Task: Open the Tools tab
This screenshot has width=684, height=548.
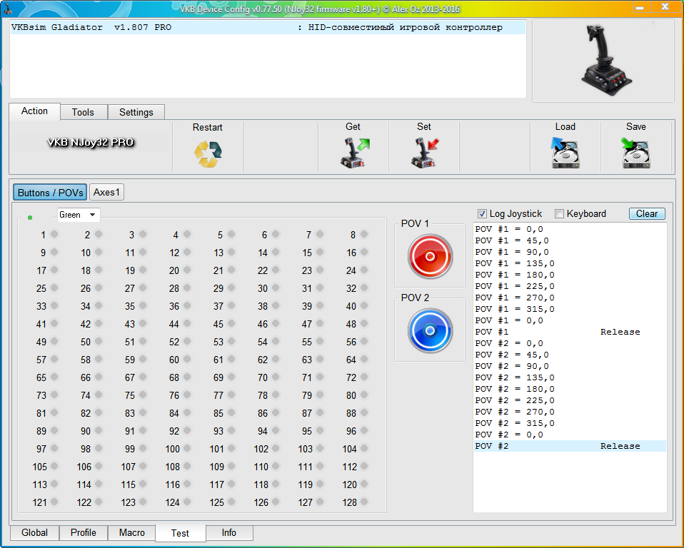Action: 83,113
